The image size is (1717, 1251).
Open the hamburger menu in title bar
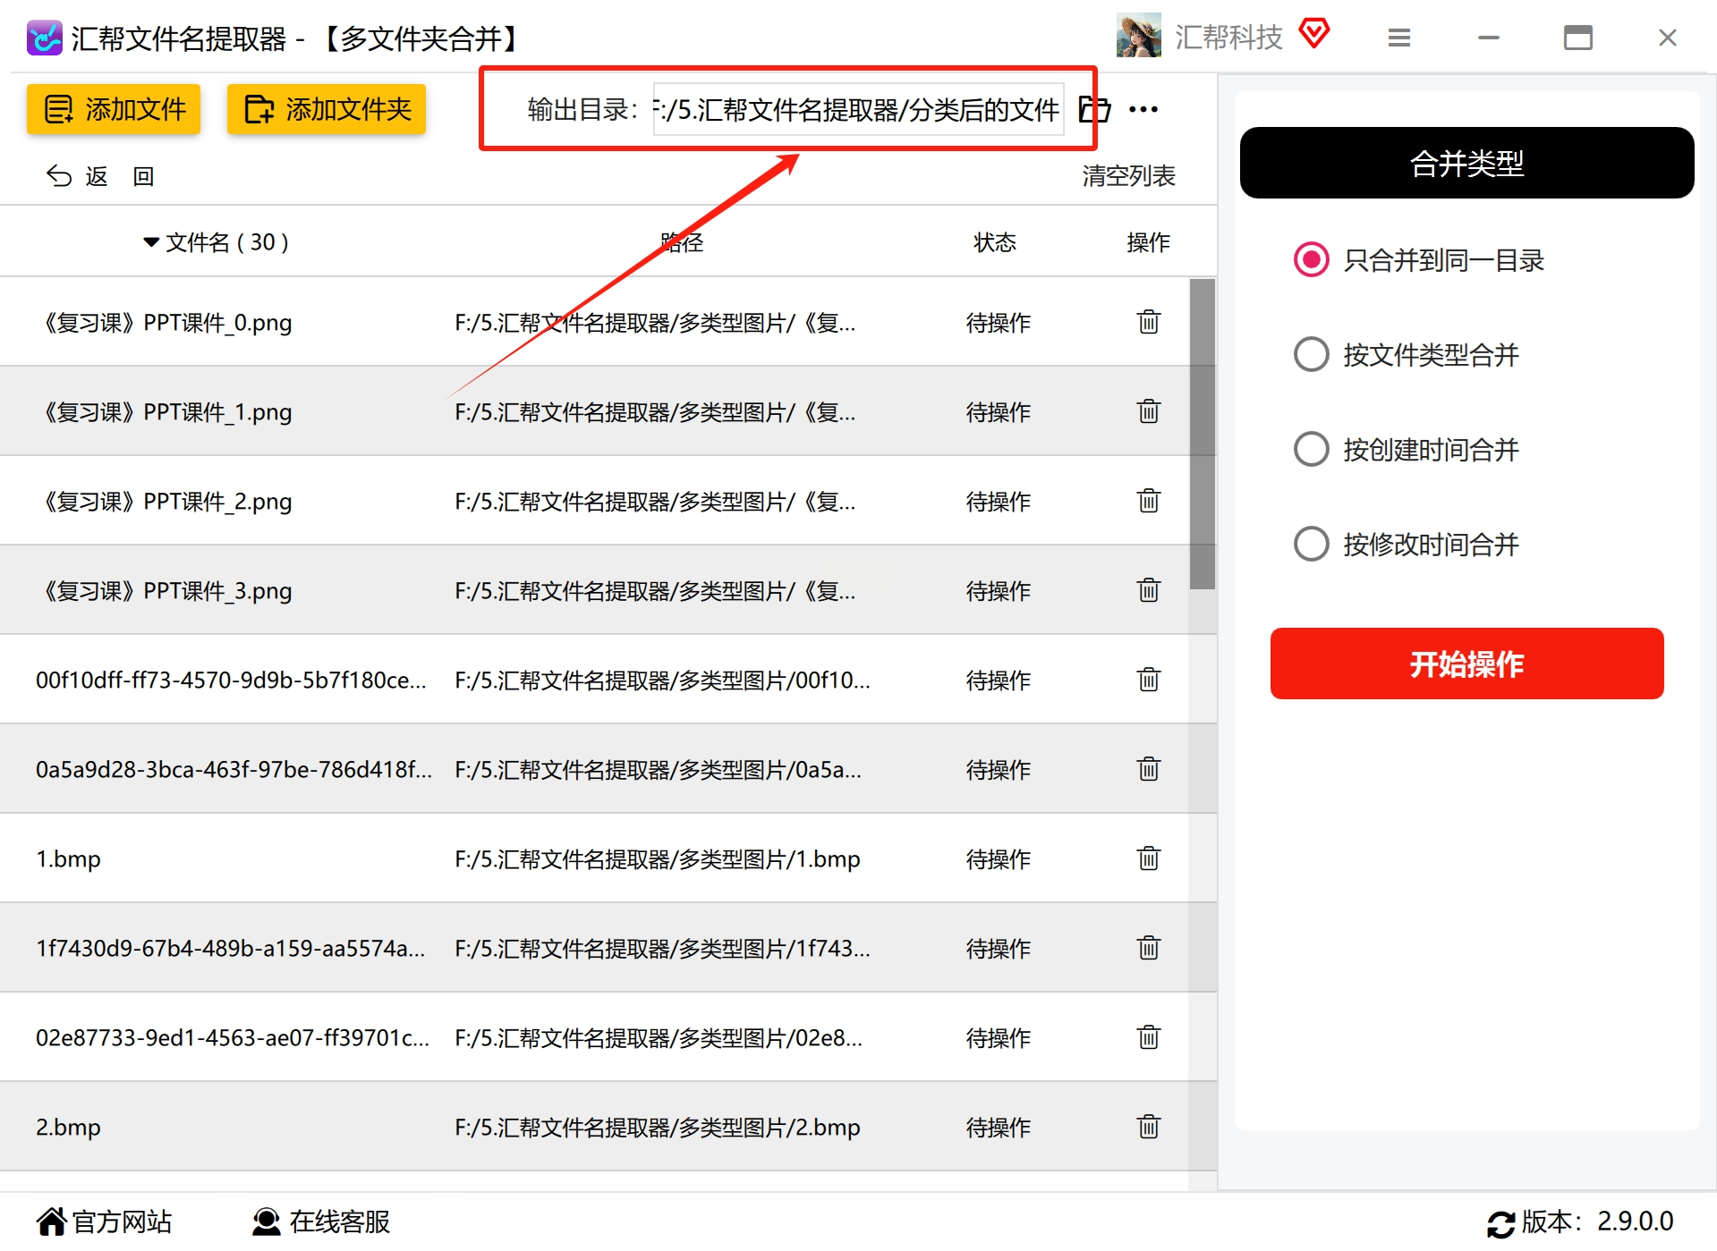pos(1399,38)
